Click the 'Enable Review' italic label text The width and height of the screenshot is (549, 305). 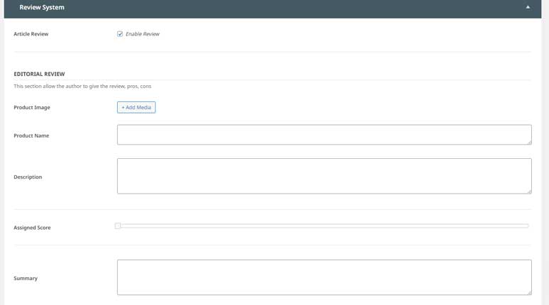click(142, 34)
